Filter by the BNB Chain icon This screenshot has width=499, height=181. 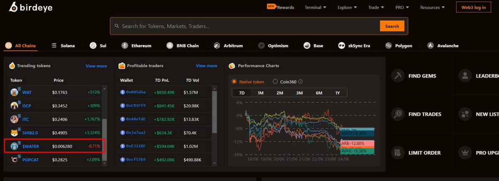tap(170, 46)
